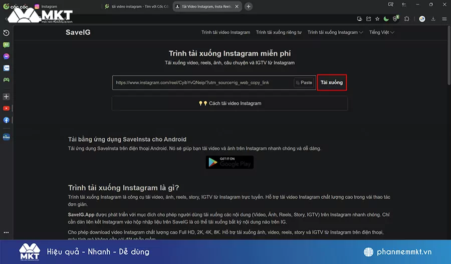This screenshot has height=264, width=451.
Task: Close the Tải Video Instagram tab
Action: [237, 6]
